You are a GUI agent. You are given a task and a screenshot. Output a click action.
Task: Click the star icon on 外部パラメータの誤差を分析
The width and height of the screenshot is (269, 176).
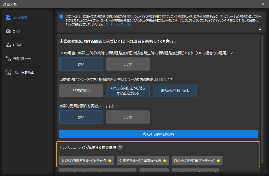pos(165,161)
